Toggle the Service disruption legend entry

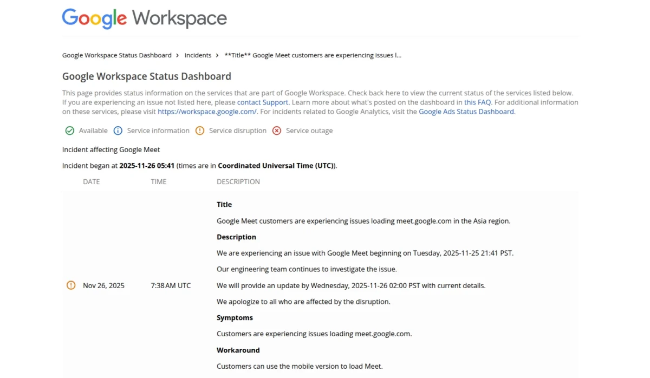(x=231, y=131)
